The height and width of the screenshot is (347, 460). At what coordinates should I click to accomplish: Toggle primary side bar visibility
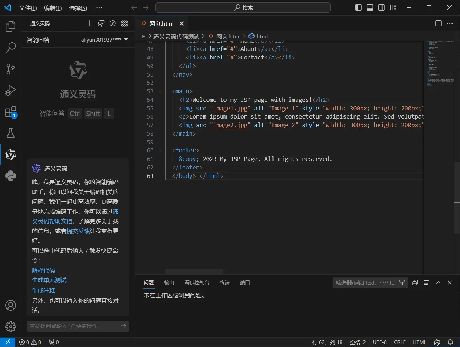pos(358,7)
